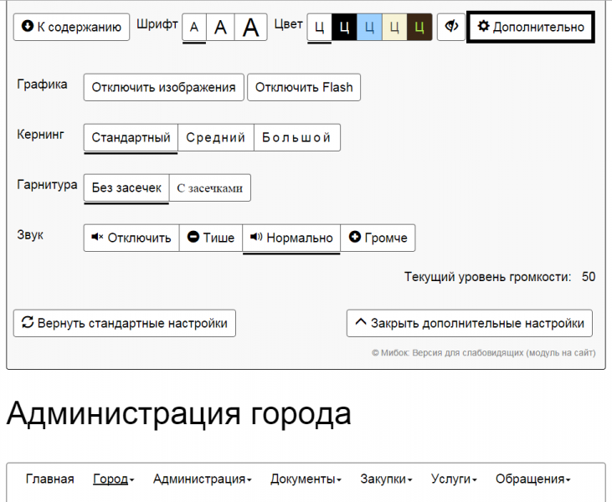Image resolution: width=612 pixels, height=502 pixels.
Task: Set the volume to Нормально
Action: (291, 238)
